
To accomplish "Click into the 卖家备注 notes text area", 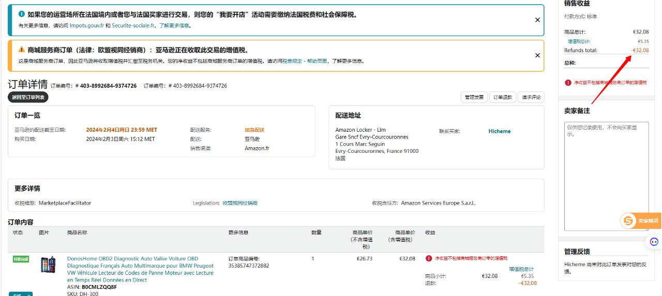I will pyautogui.click(x=606, y=176).
